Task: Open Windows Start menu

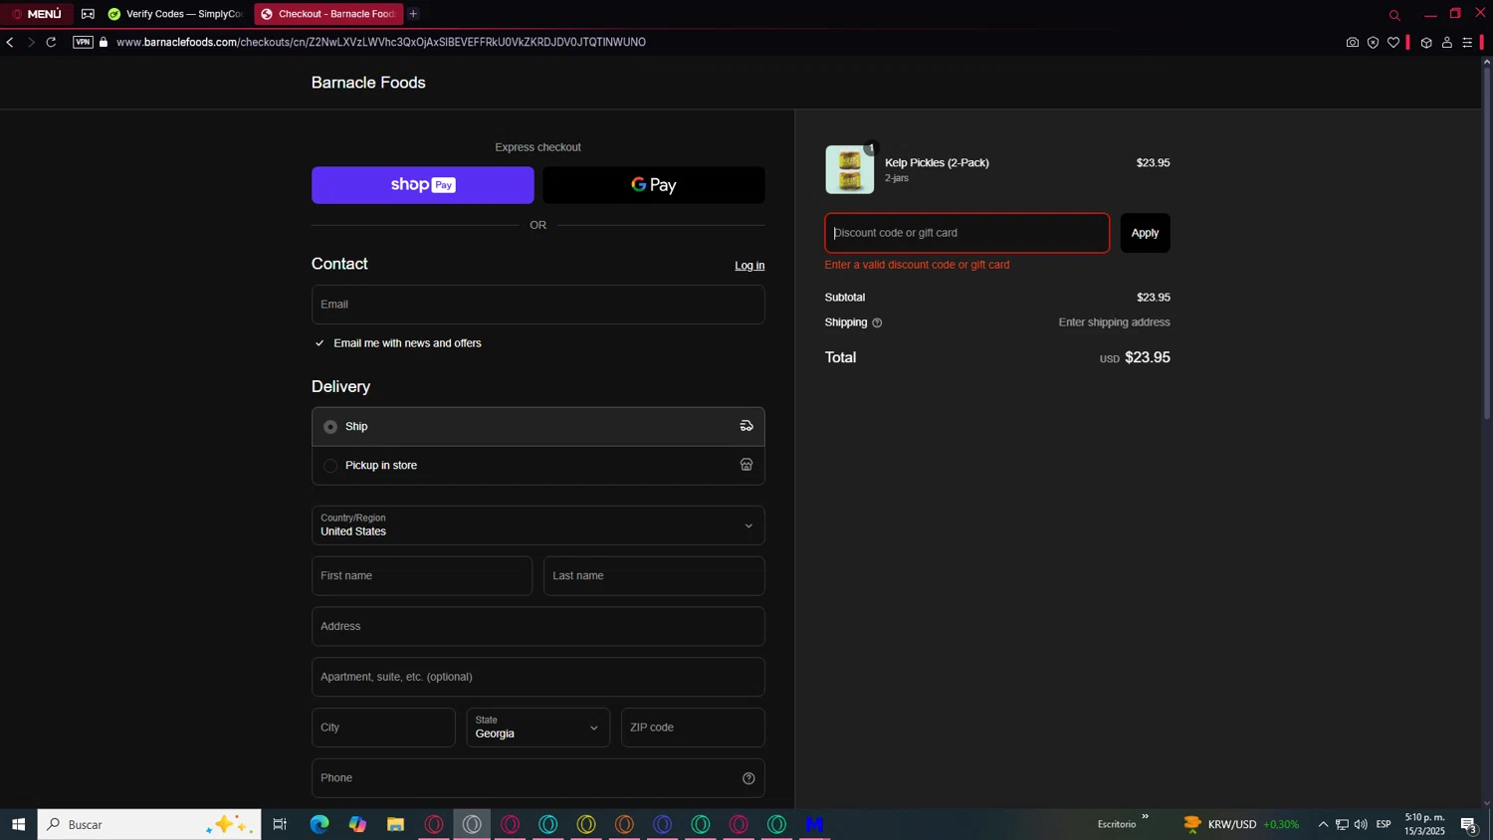Action: coord(18,824)
